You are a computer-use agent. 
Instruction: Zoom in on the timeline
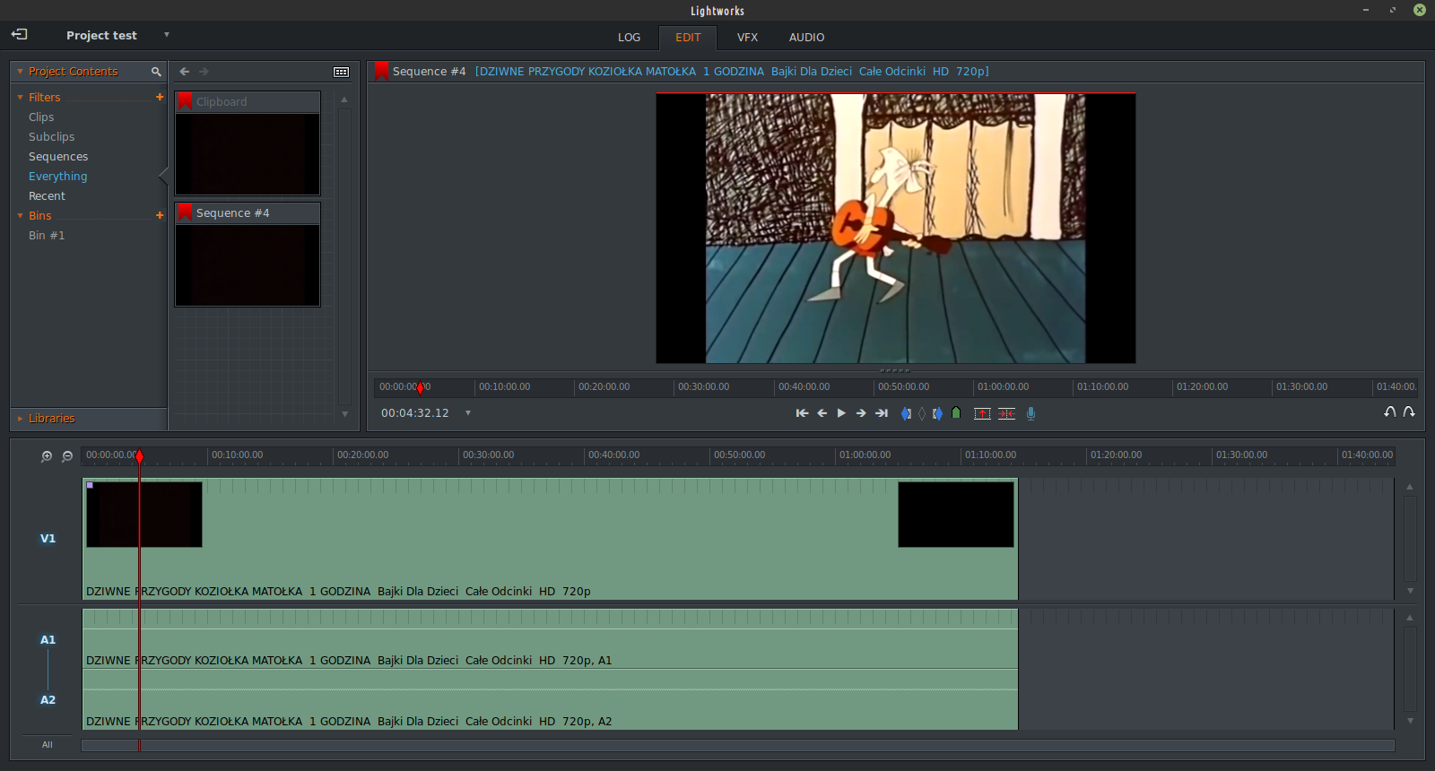(x=47, y=456)
